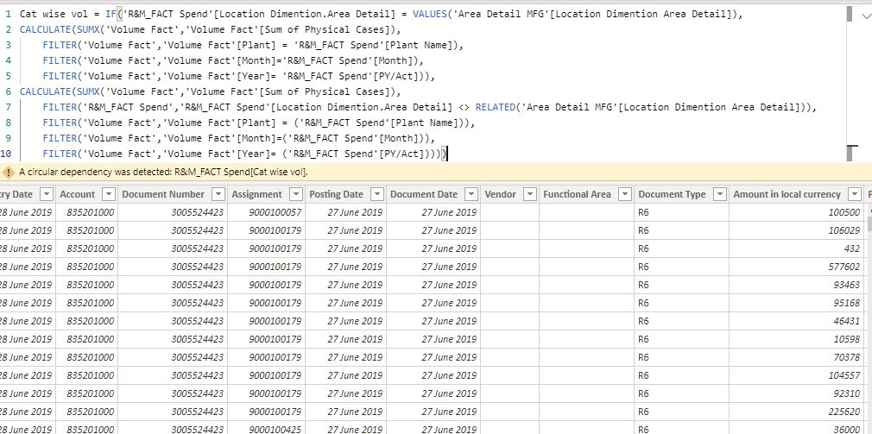Open the Posting Date column filter dropdown
The width and height of the screenshot is (872, 434).
pyautogui.click(x=377, y=194)
